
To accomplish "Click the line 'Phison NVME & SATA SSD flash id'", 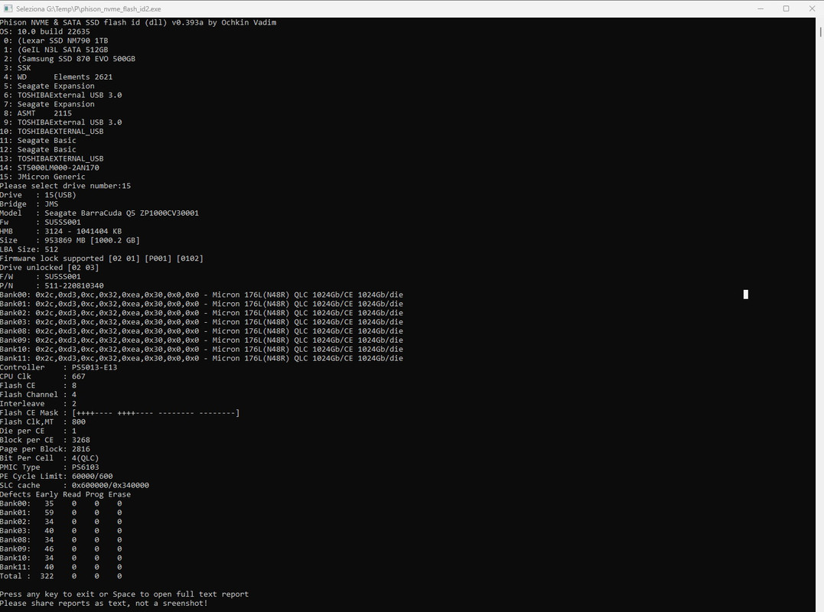I will 138,22.
